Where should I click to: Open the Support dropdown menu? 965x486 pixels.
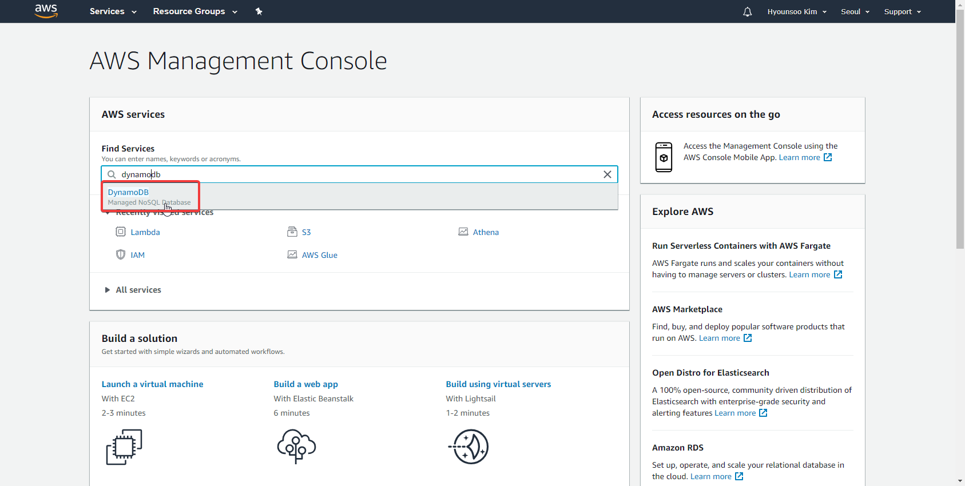[903, 11]
